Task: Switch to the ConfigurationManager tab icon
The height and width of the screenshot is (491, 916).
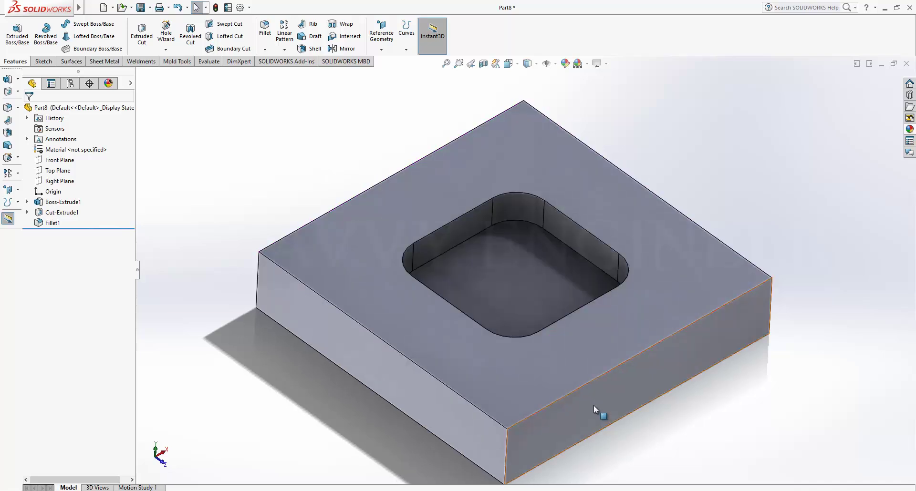Action: point(70,83)
